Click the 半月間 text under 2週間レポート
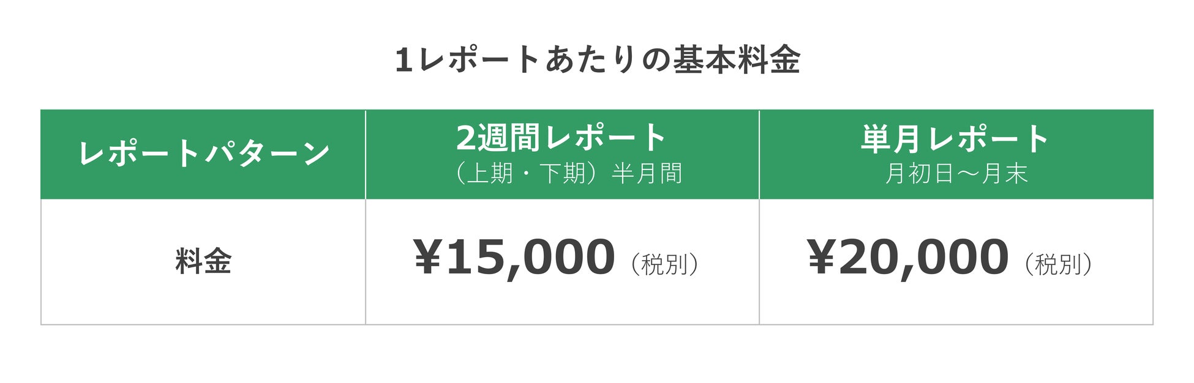1194x383 pixels. 647,174
